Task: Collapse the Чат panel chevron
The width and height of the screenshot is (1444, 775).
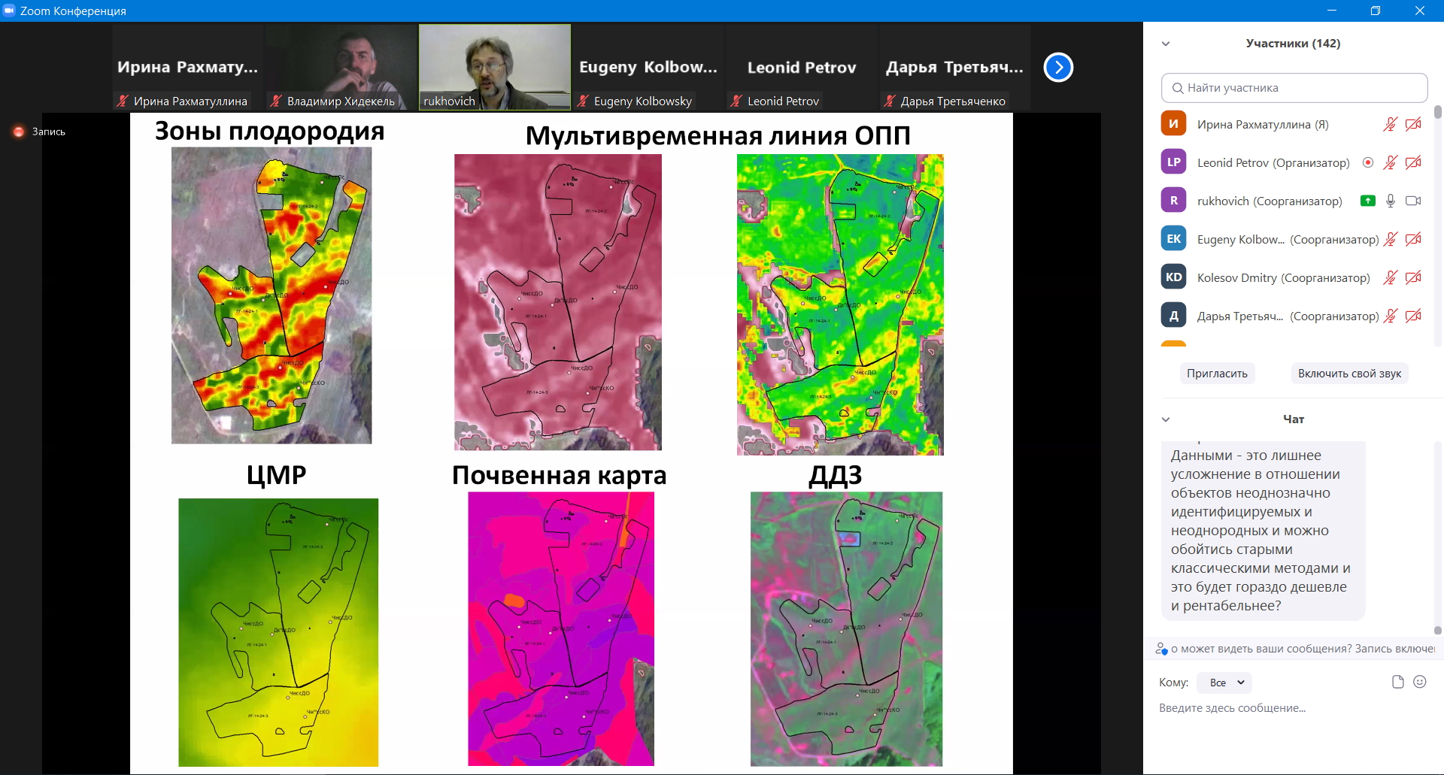Action: (1166, 419)
